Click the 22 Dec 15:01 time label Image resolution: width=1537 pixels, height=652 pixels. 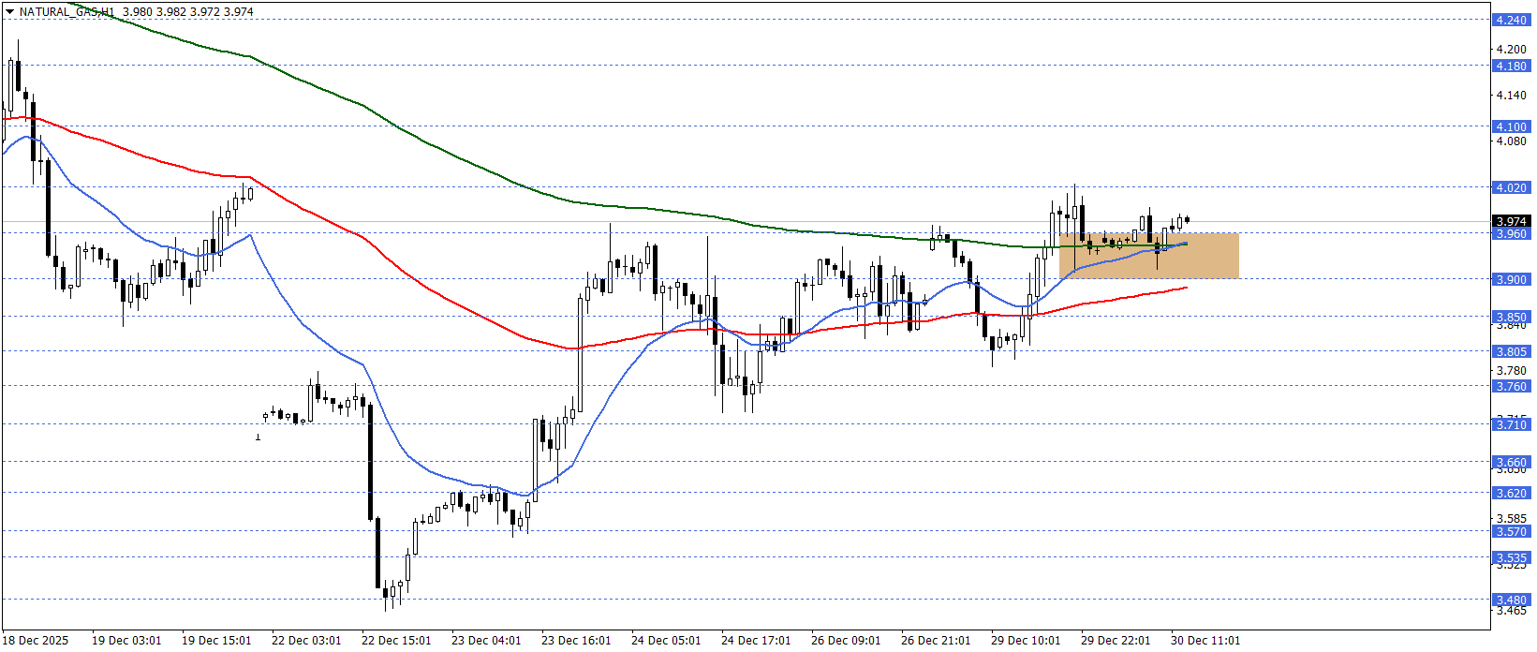pyautogui.click(x=396, y=641)
